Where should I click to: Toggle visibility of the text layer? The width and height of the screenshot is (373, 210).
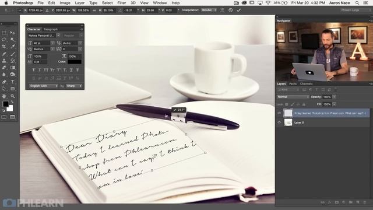tap(279, 113)
